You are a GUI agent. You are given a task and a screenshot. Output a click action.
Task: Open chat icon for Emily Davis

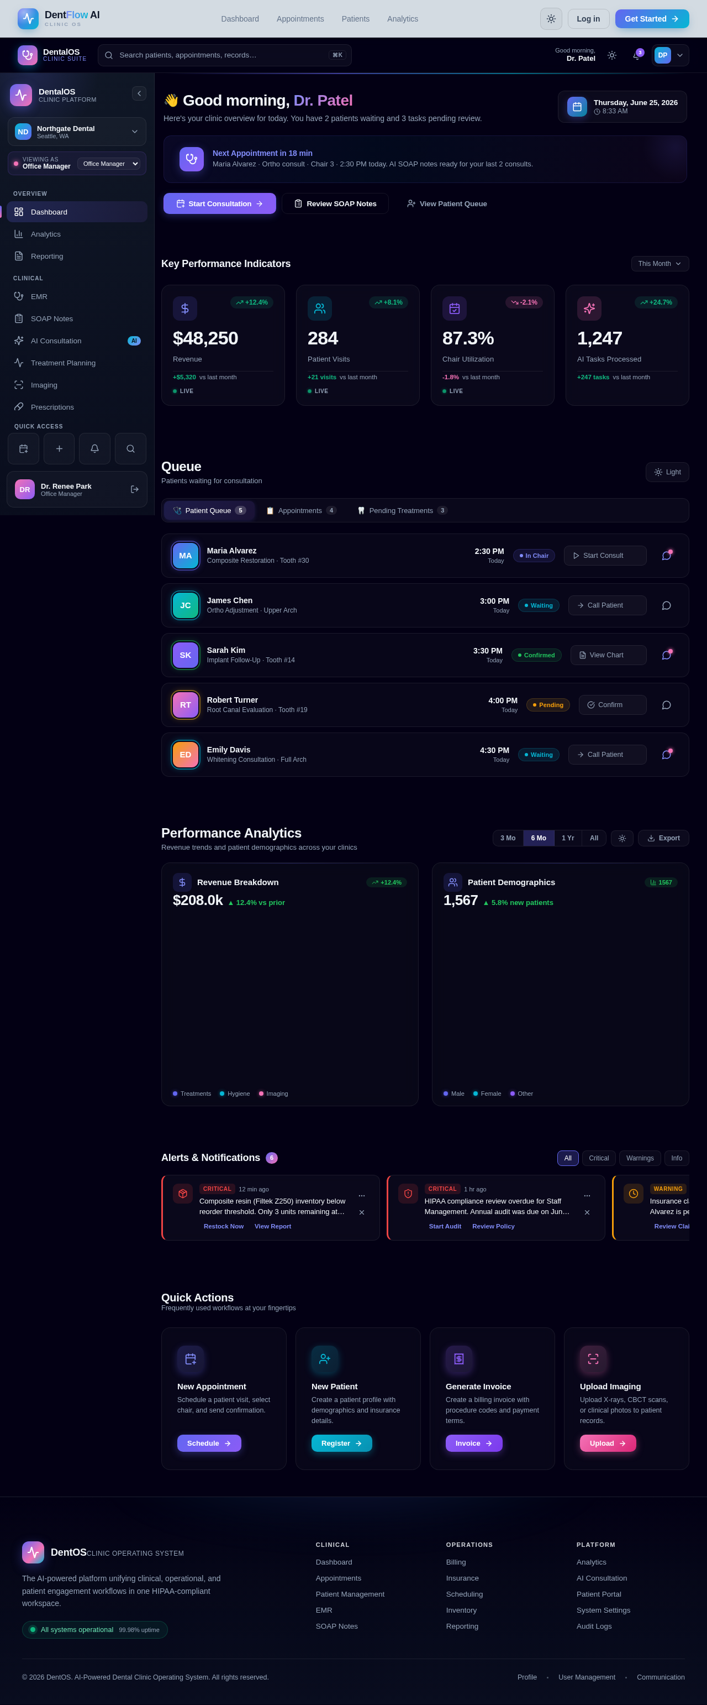pyautogui.click(x=667, y=755)
